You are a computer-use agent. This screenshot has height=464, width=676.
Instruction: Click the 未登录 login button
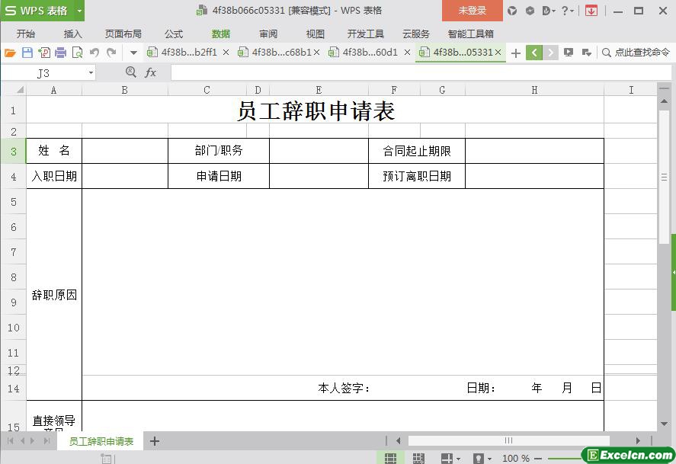coord(472,11)
